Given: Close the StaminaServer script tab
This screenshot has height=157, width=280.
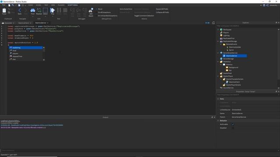Looking at the screenshot, I should (48, 23).
